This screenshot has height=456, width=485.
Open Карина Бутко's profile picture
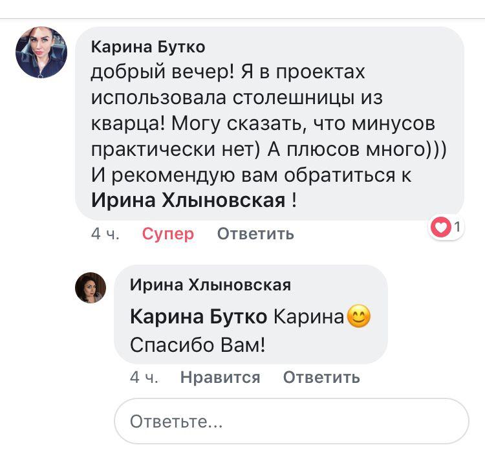[41, 52]
